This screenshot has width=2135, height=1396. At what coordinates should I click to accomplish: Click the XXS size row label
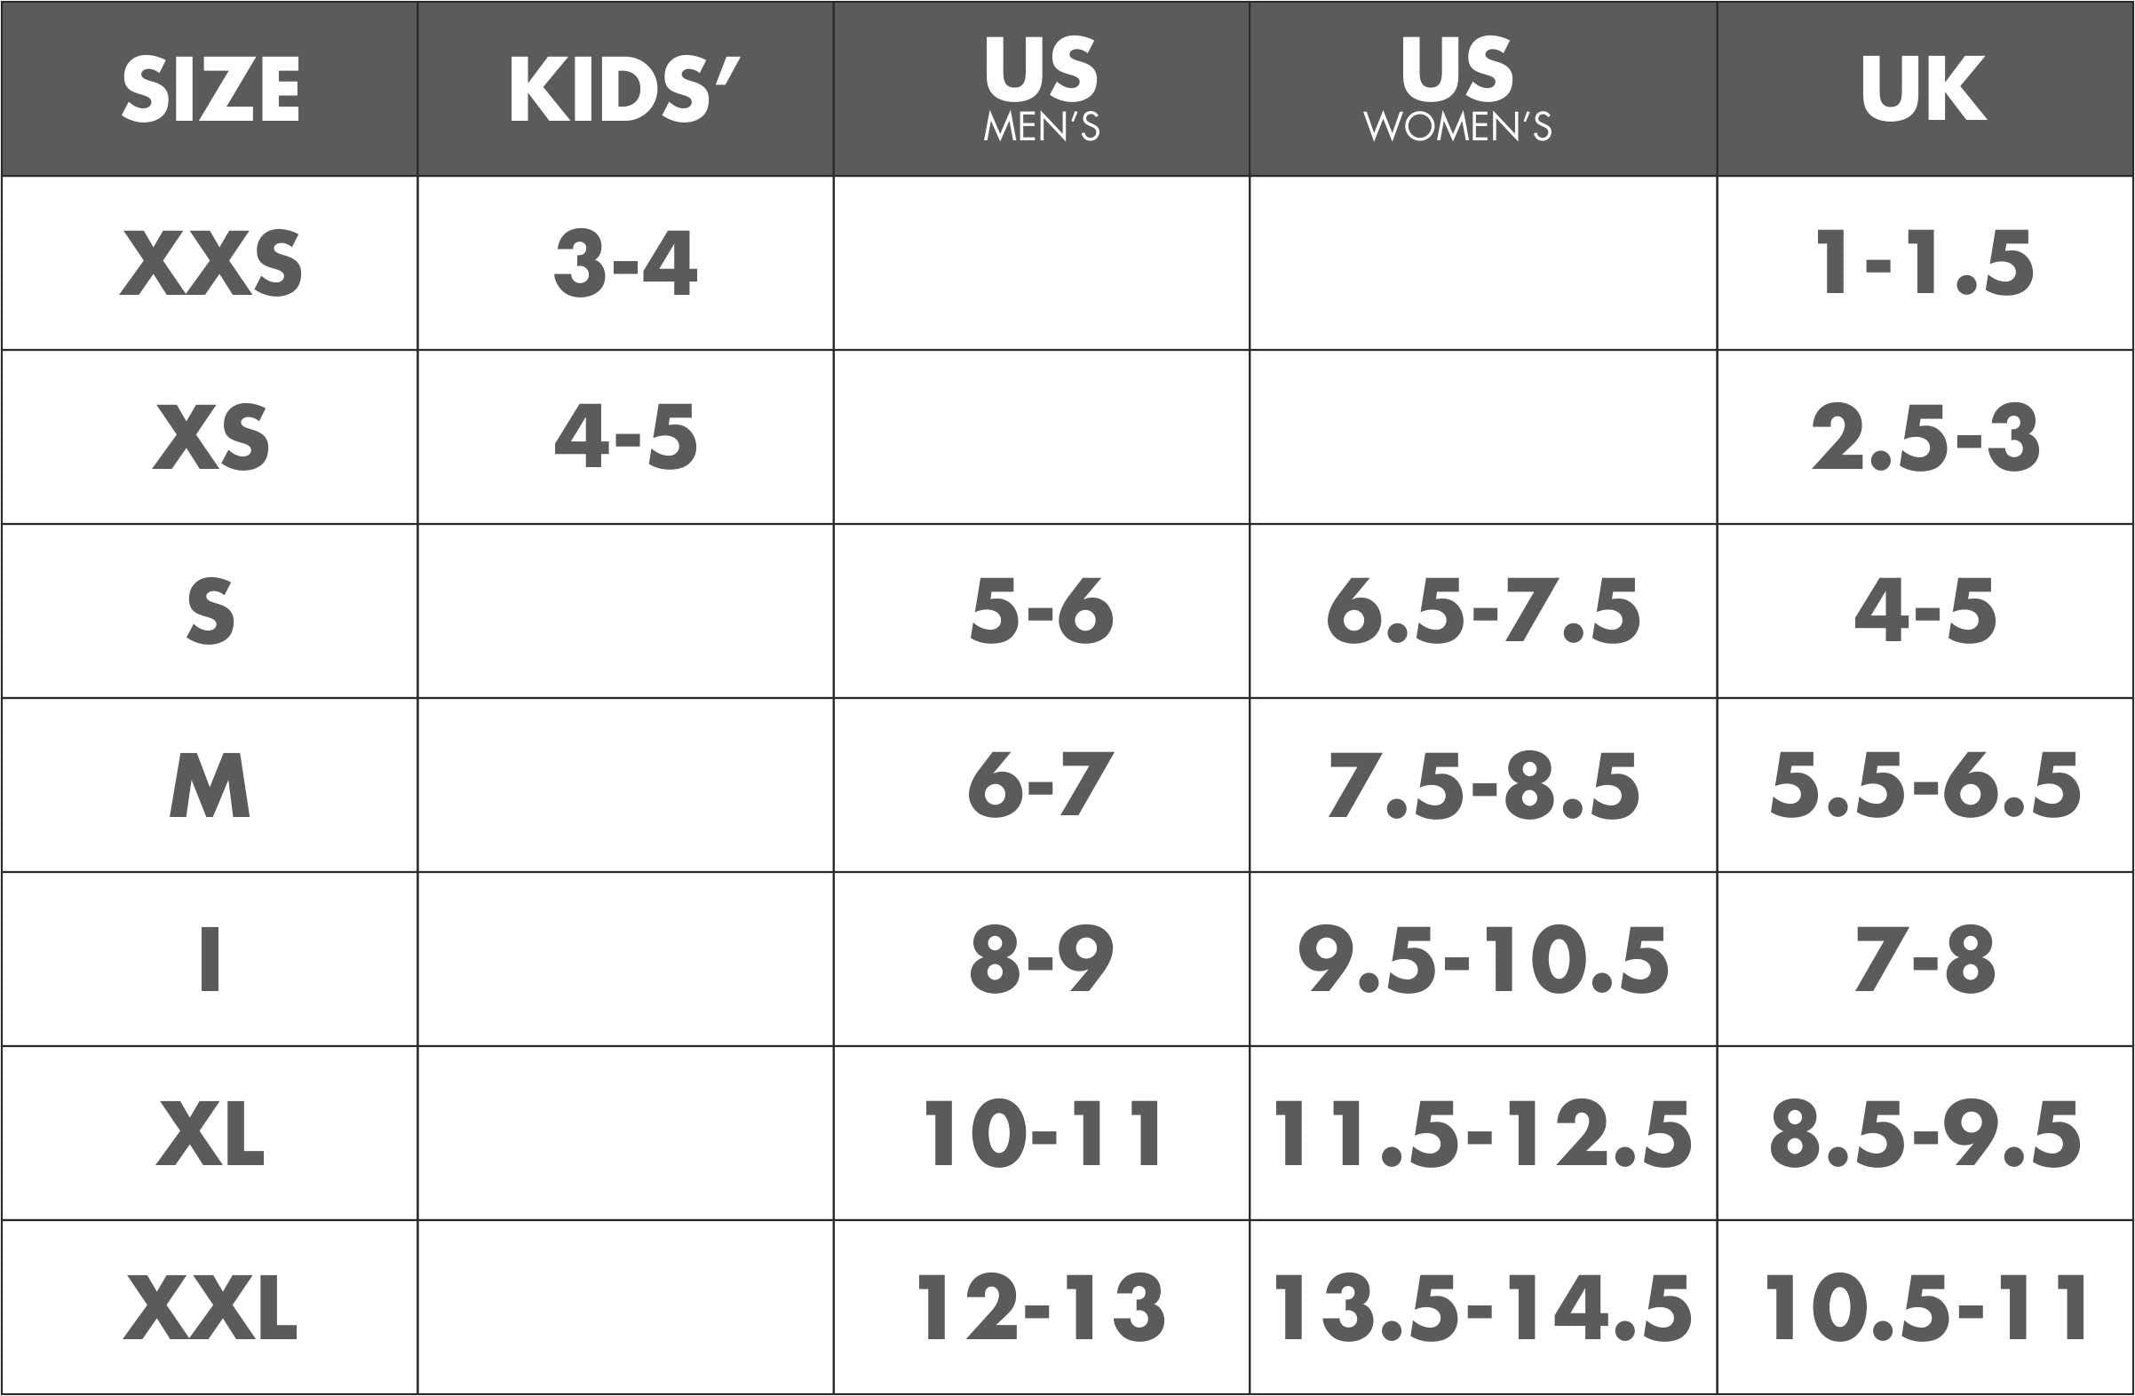click(x=210, y=263)
